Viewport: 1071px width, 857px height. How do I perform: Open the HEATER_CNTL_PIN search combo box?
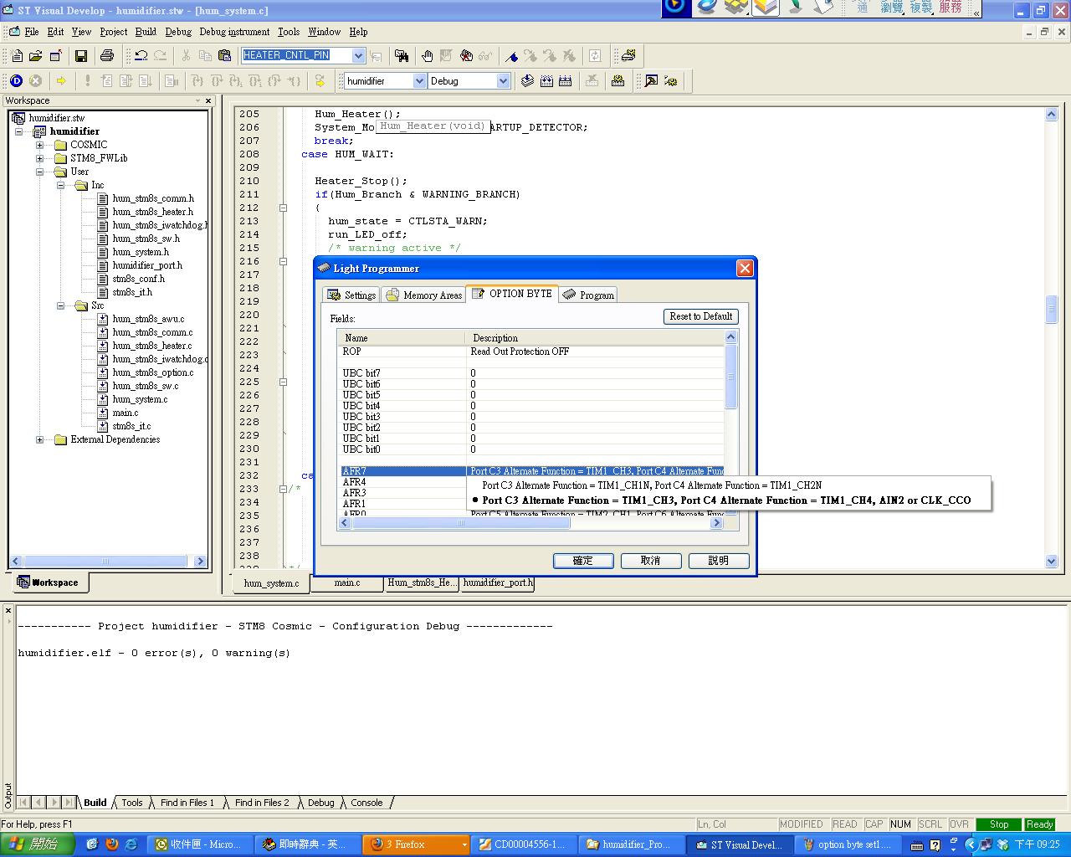(358, 55)
